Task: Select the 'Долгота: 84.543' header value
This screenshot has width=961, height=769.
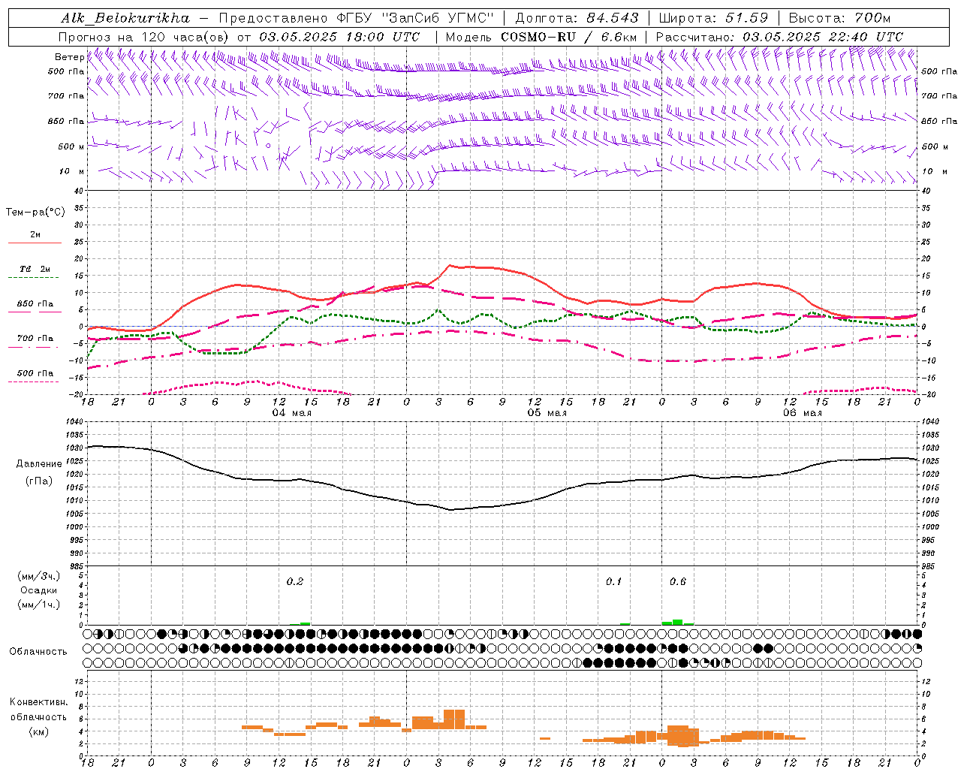Action: pos(577,18)
